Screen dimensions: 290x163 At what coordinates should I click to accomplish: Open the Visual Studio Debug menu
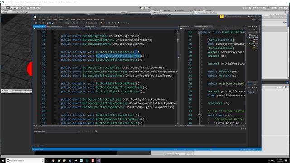click(61, 20)
